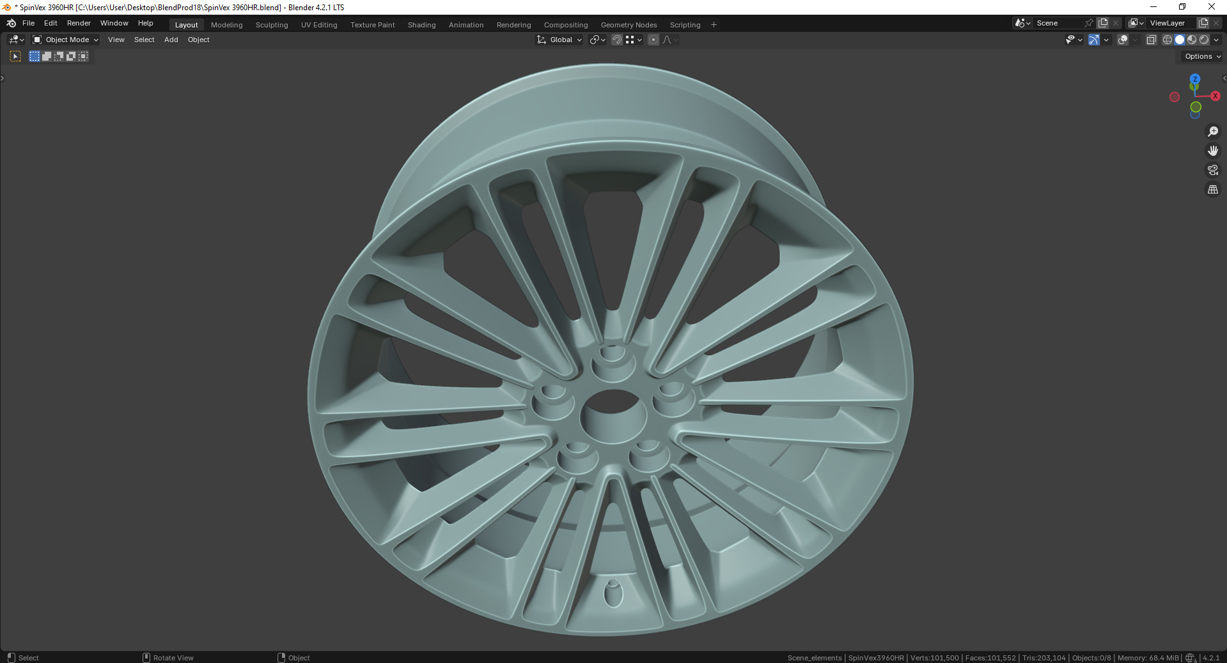Open Global transform orientation dropdown
This screenshot has height=663, width=1227.
point(559,40)
